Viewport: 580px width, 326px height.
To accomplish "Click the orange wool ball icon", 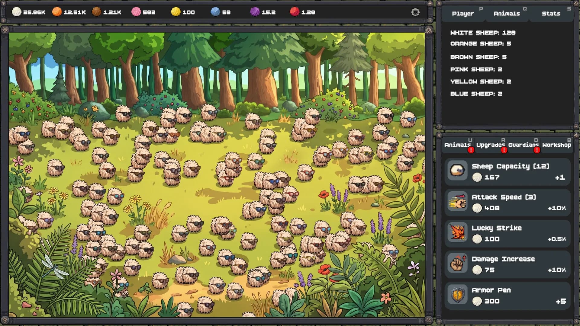I will [57, 12].
